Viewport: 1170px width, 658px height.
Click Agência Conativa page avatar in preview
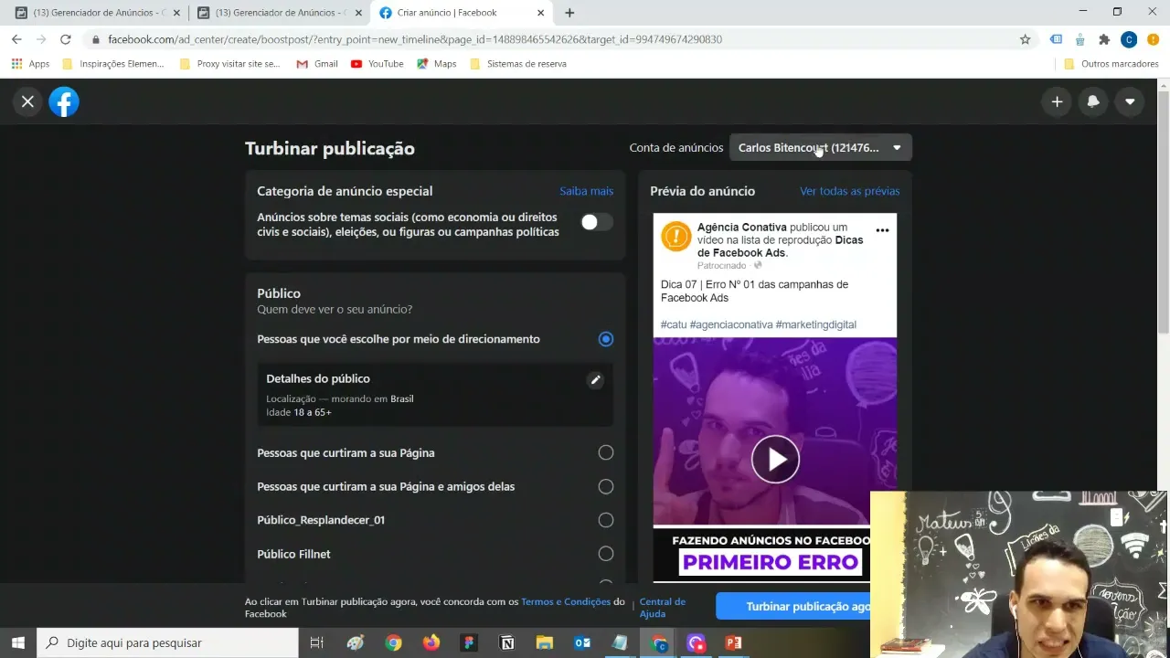coord(676,237)
